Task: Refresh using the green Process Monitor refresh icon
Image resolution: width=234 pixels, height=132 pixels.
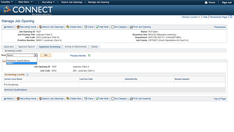Action: coord(89,55)
